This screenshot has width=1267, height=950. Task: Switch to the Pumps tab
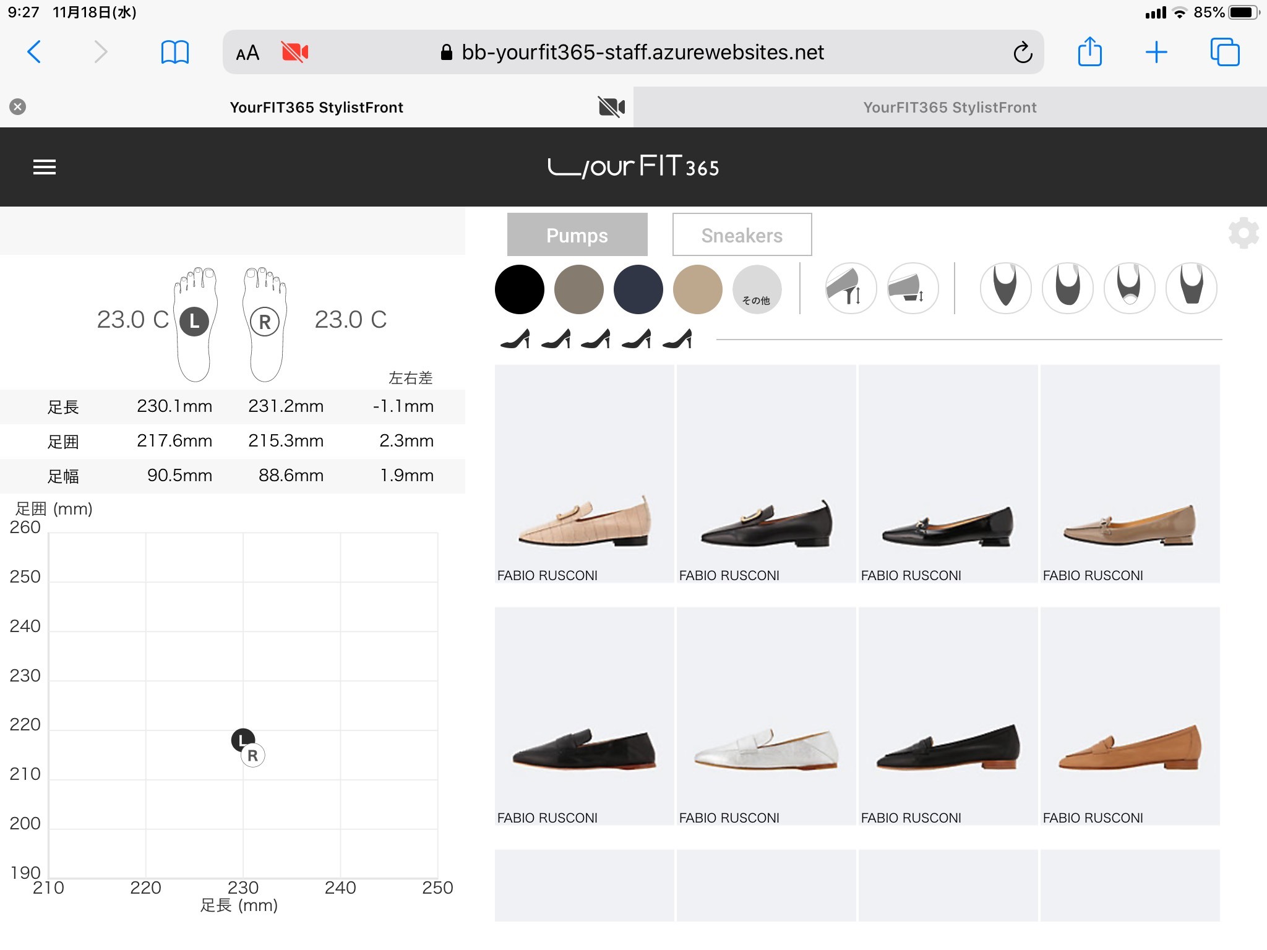(577, 235)
